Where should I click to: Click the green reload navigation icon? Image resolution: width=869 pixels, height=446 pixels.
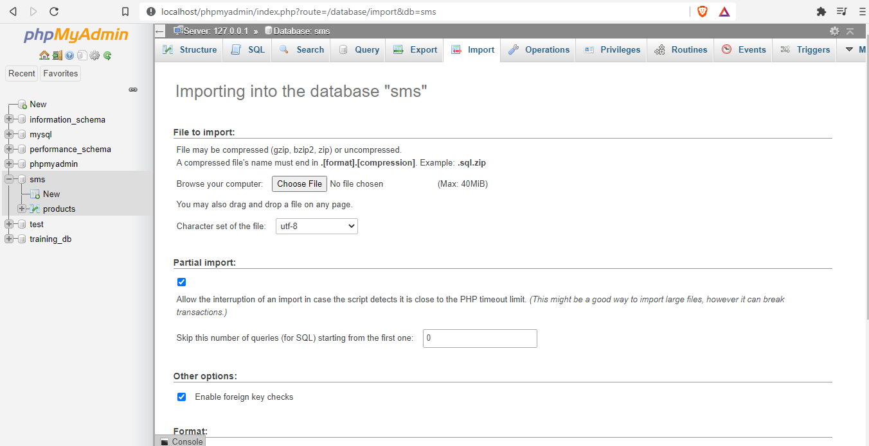[107, 55]
